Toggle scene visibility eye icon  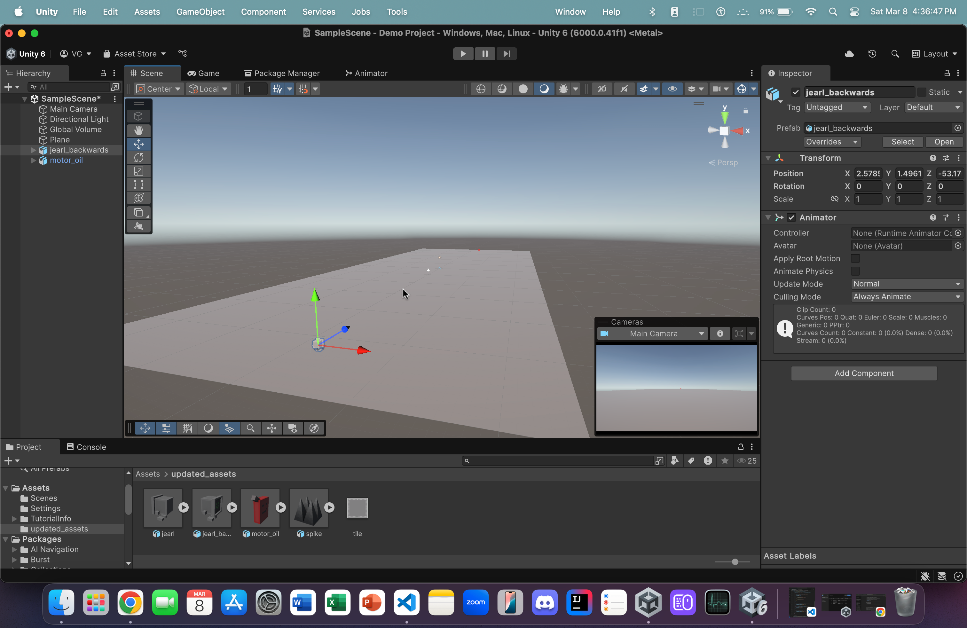click(672, 89)
